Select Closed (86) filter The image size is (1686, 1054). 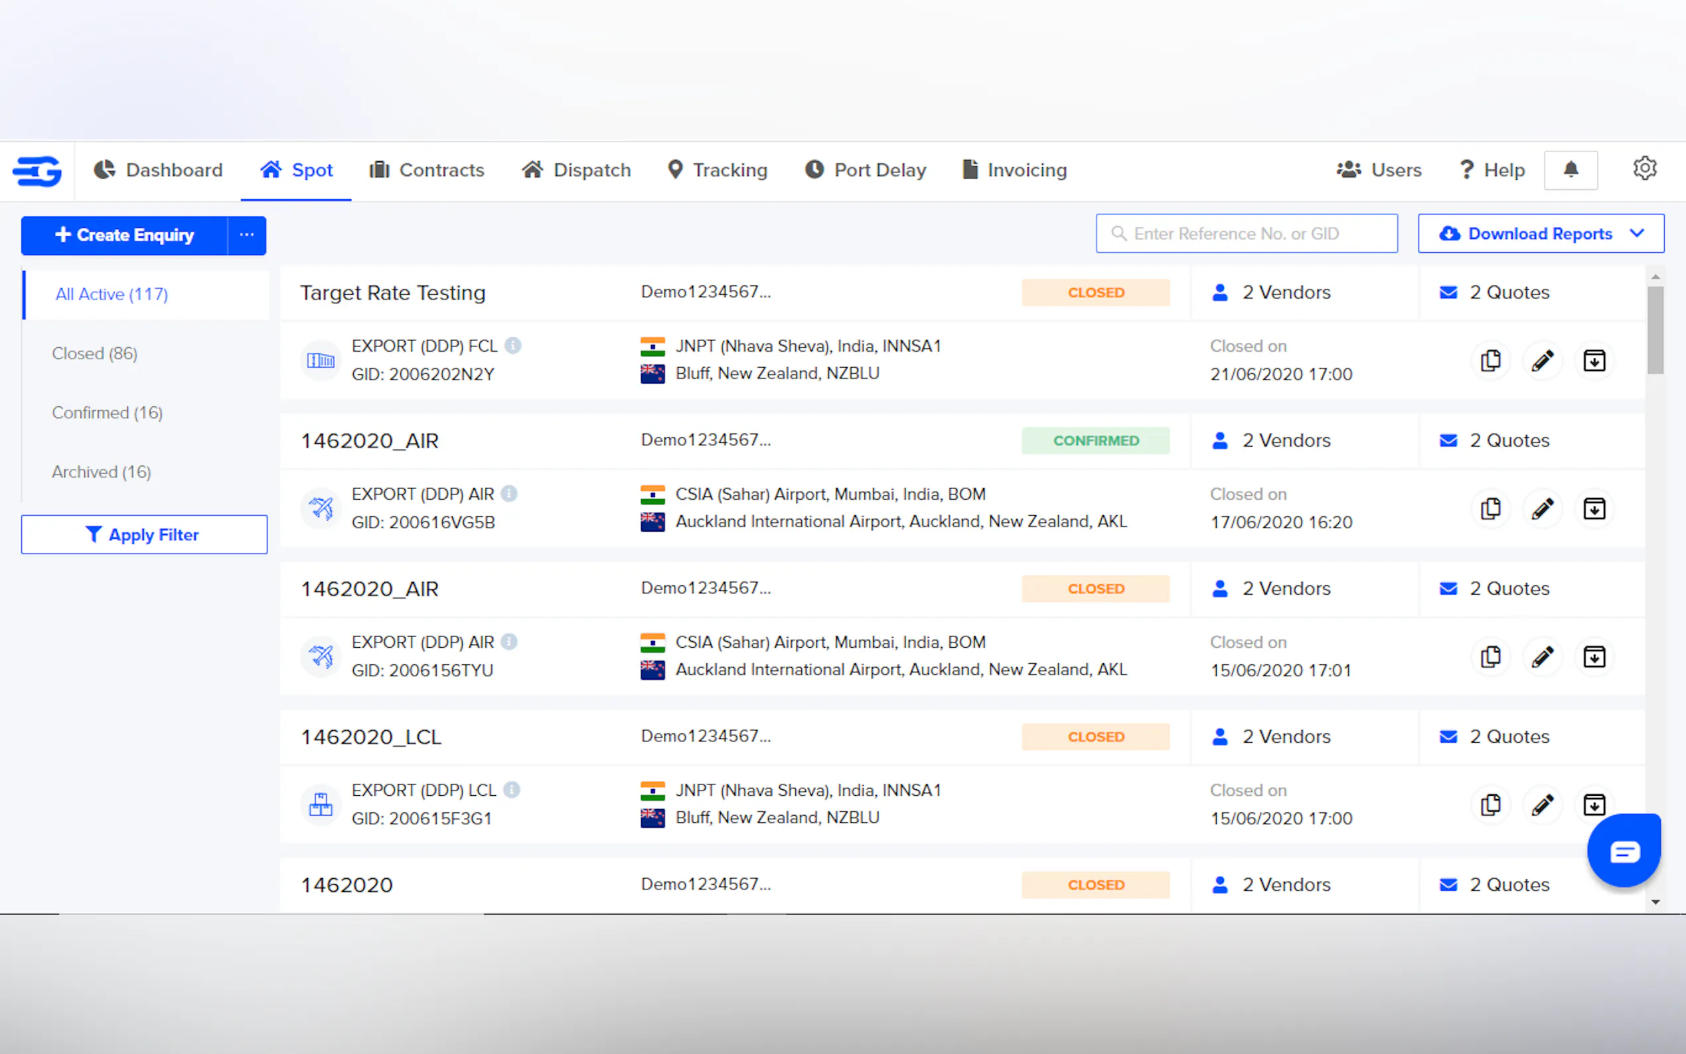[x=95, y=353]
